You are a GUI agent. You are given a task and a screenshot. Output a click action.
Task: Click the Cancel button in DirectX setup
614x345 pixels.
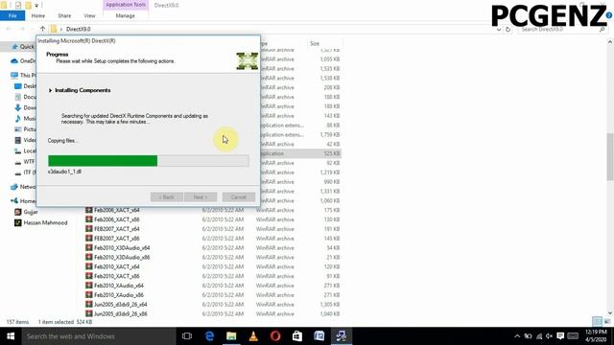239,196
